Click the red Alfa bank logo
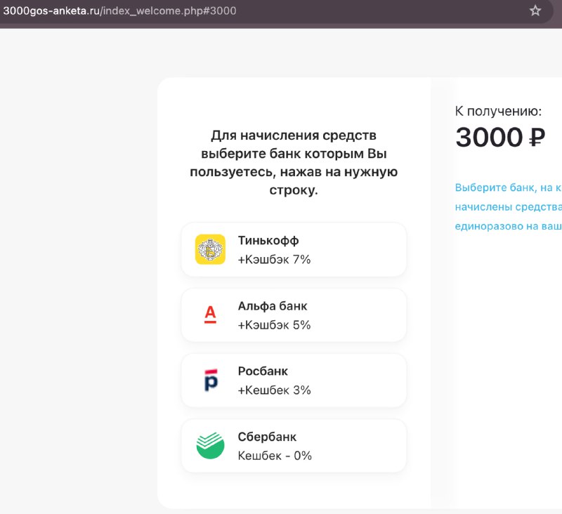The image size is (562, 514). (x=210, y=315)
